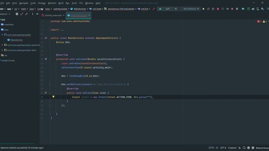Viewport: 269px width, 151px height.
Task: Click the watchyoutube breadcrumb in navigation bar
Action: pos(60,9)
